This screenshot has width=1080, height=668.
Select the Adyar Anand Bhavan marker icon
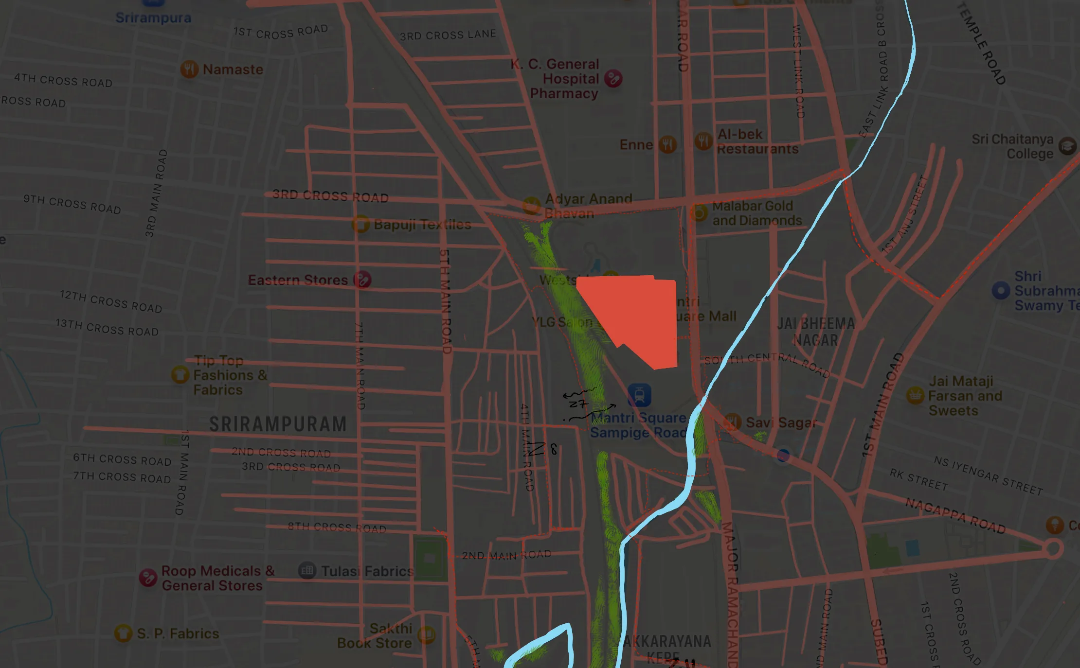[531, 206]
